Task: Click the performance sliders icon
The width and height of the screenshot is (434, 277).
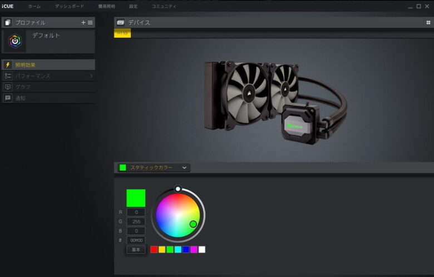Action: [x=8, y=76]
